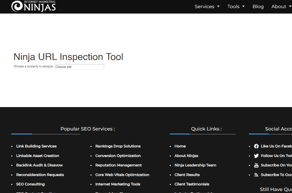Click the Facebook icon
Image resolution: width=292 pixels, height=193 pixels.
point(256,146)
